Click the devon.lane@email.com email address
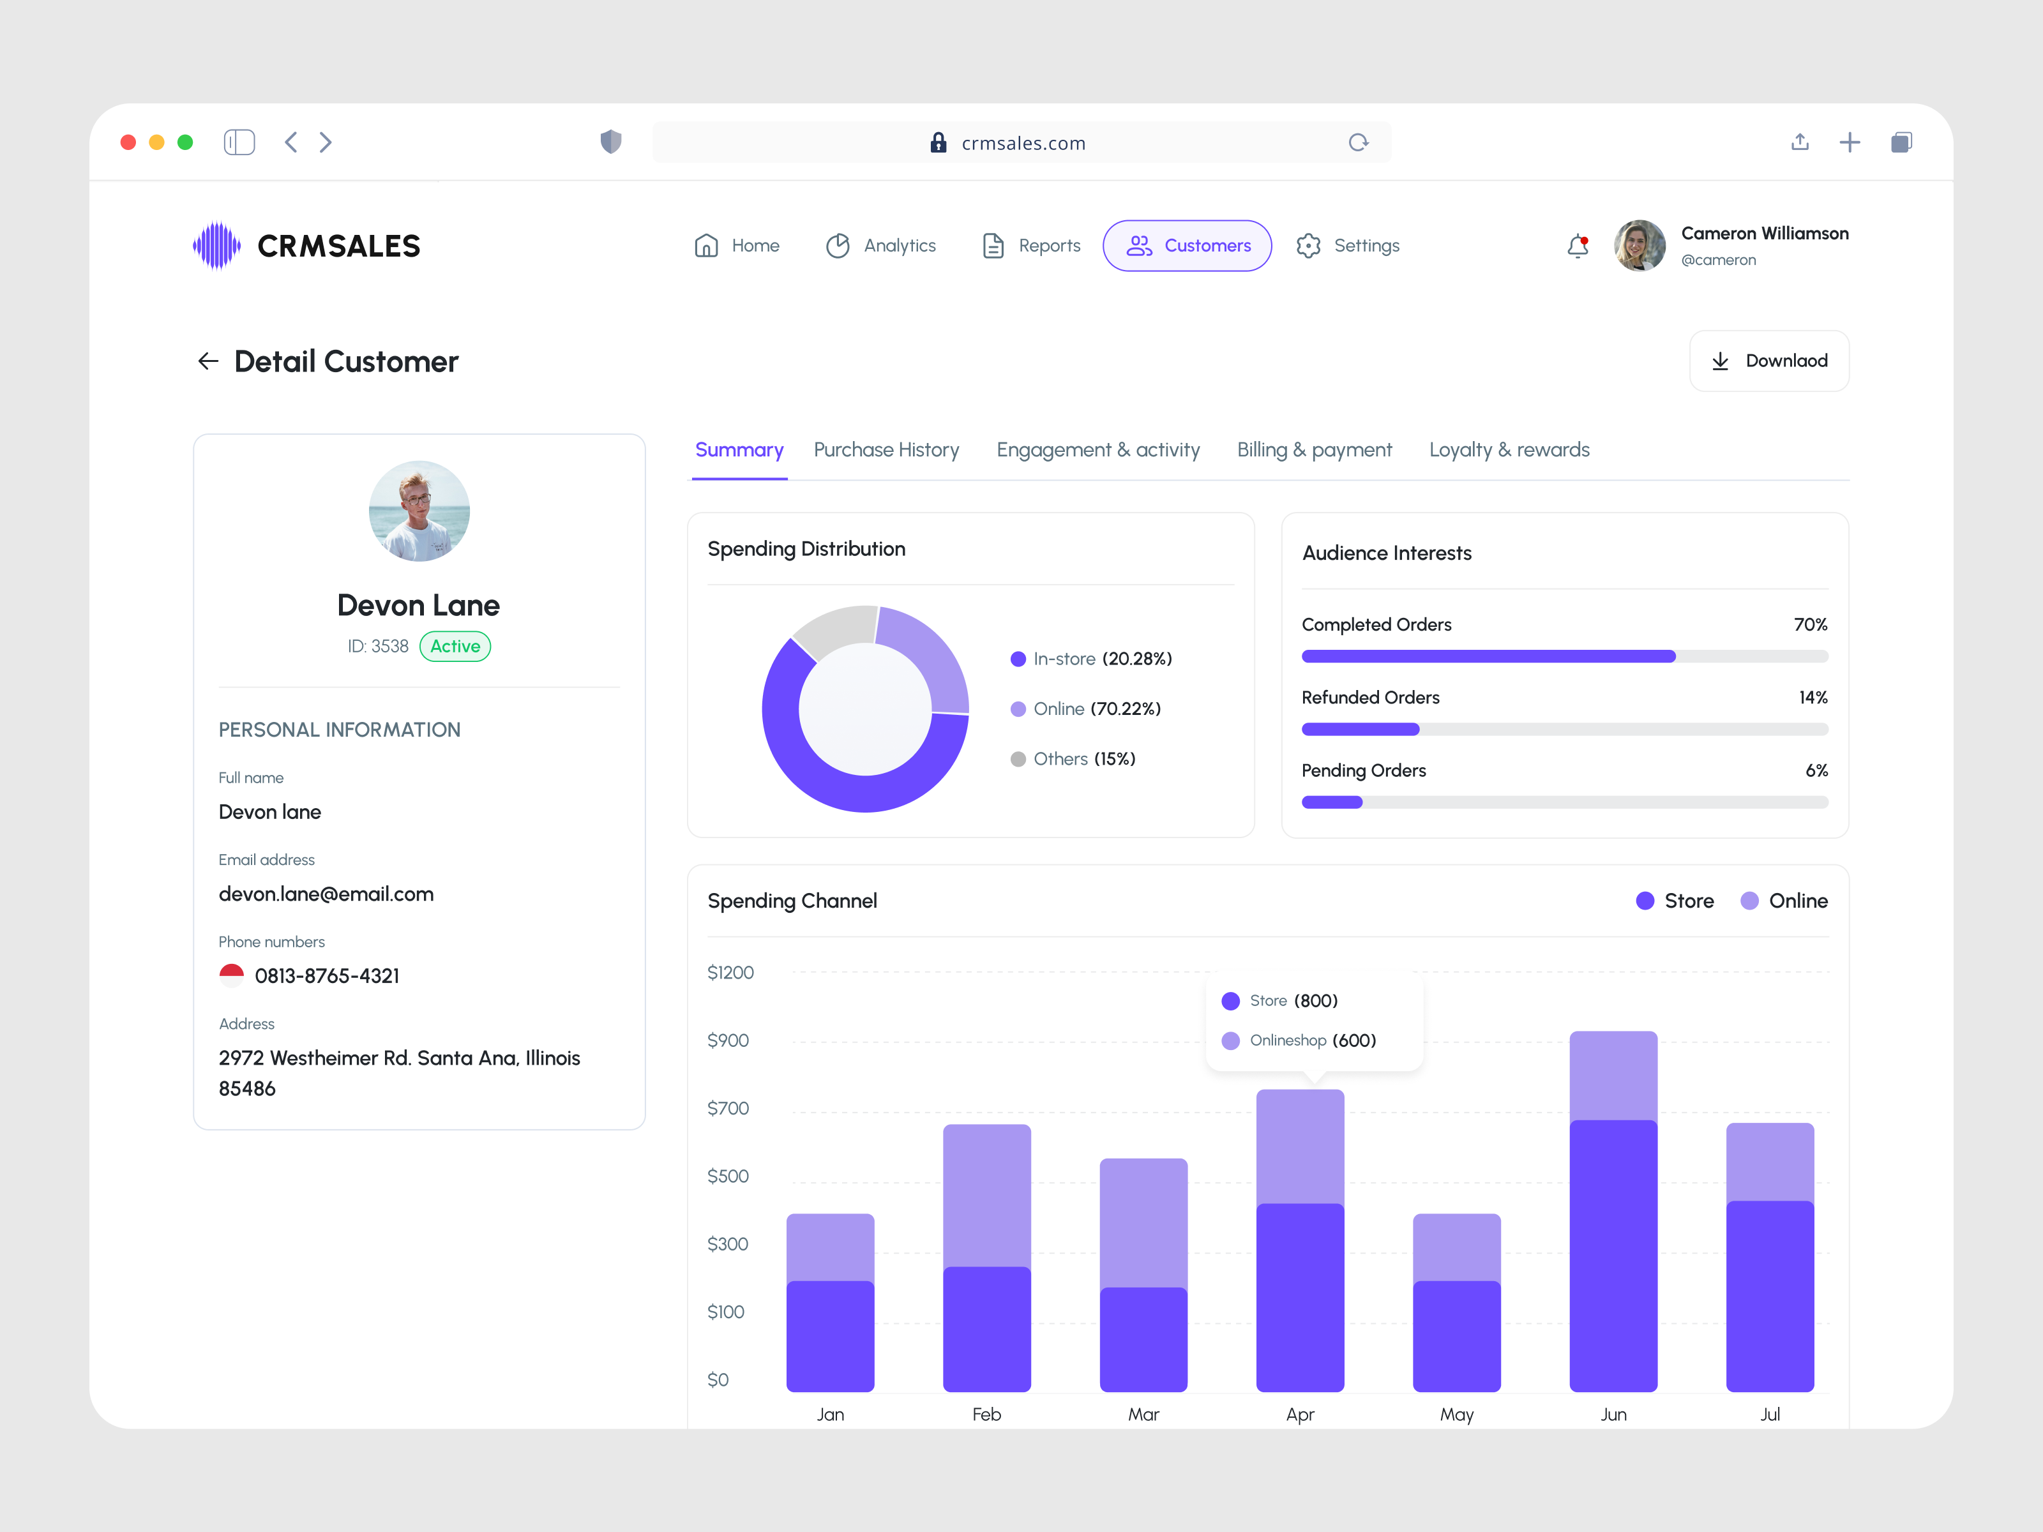The width and height of the screenshot is (2043, 1532). click(x=325, y=893)
